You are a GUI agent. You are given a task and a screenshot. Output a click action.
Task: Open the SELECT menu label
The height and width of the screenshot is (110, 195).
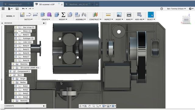coord(151,20)
